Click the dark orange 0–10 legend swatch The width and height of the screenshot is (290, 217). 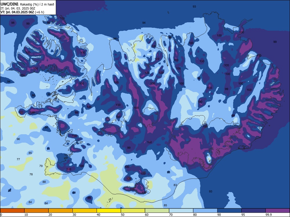12,211
